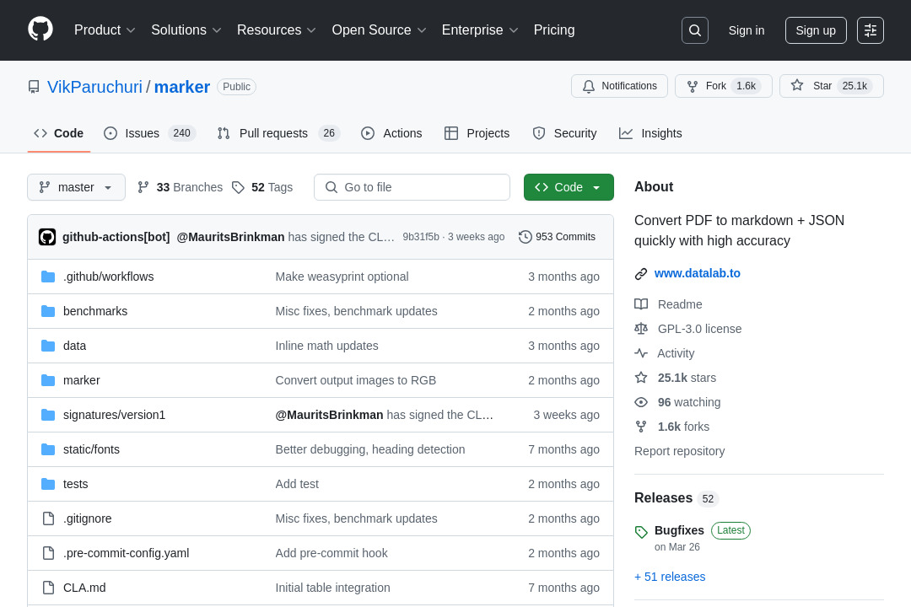Open commit hash 9b31f5b

tap(421, 237)
